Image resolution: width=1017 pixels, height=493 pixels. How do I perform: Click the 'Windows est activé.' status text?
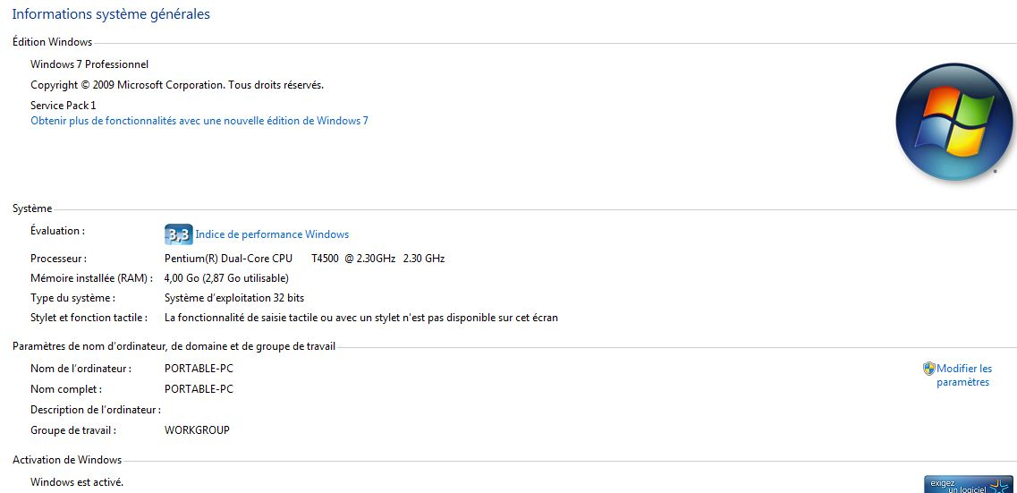coord(77,482)
